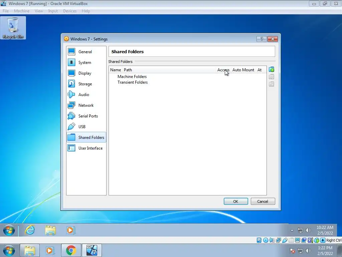
Task: Open General settings category
Action: [86, 52]
